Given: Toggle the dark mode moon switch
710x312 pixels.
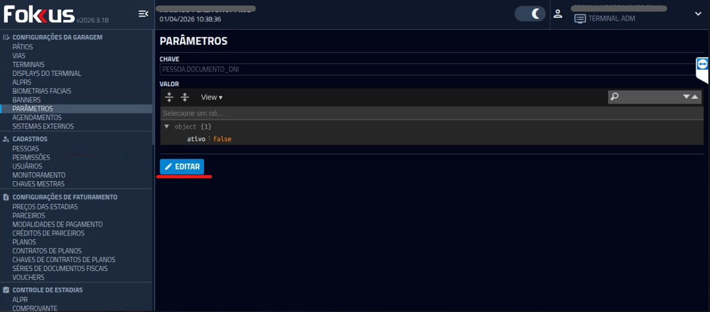Looking at the screenshot, I should click(530, 14).
